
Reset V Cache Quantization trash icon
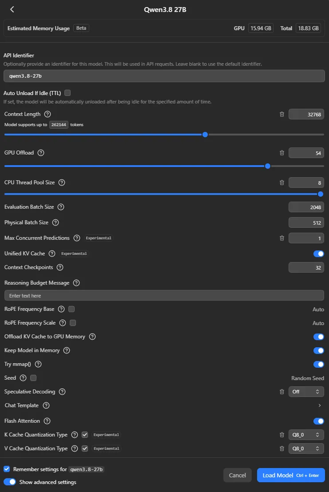pos(281,448)
